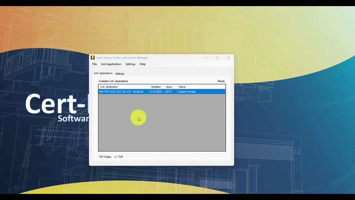
Task: Click the C:\TSP folder path
Action: (119, 157)
